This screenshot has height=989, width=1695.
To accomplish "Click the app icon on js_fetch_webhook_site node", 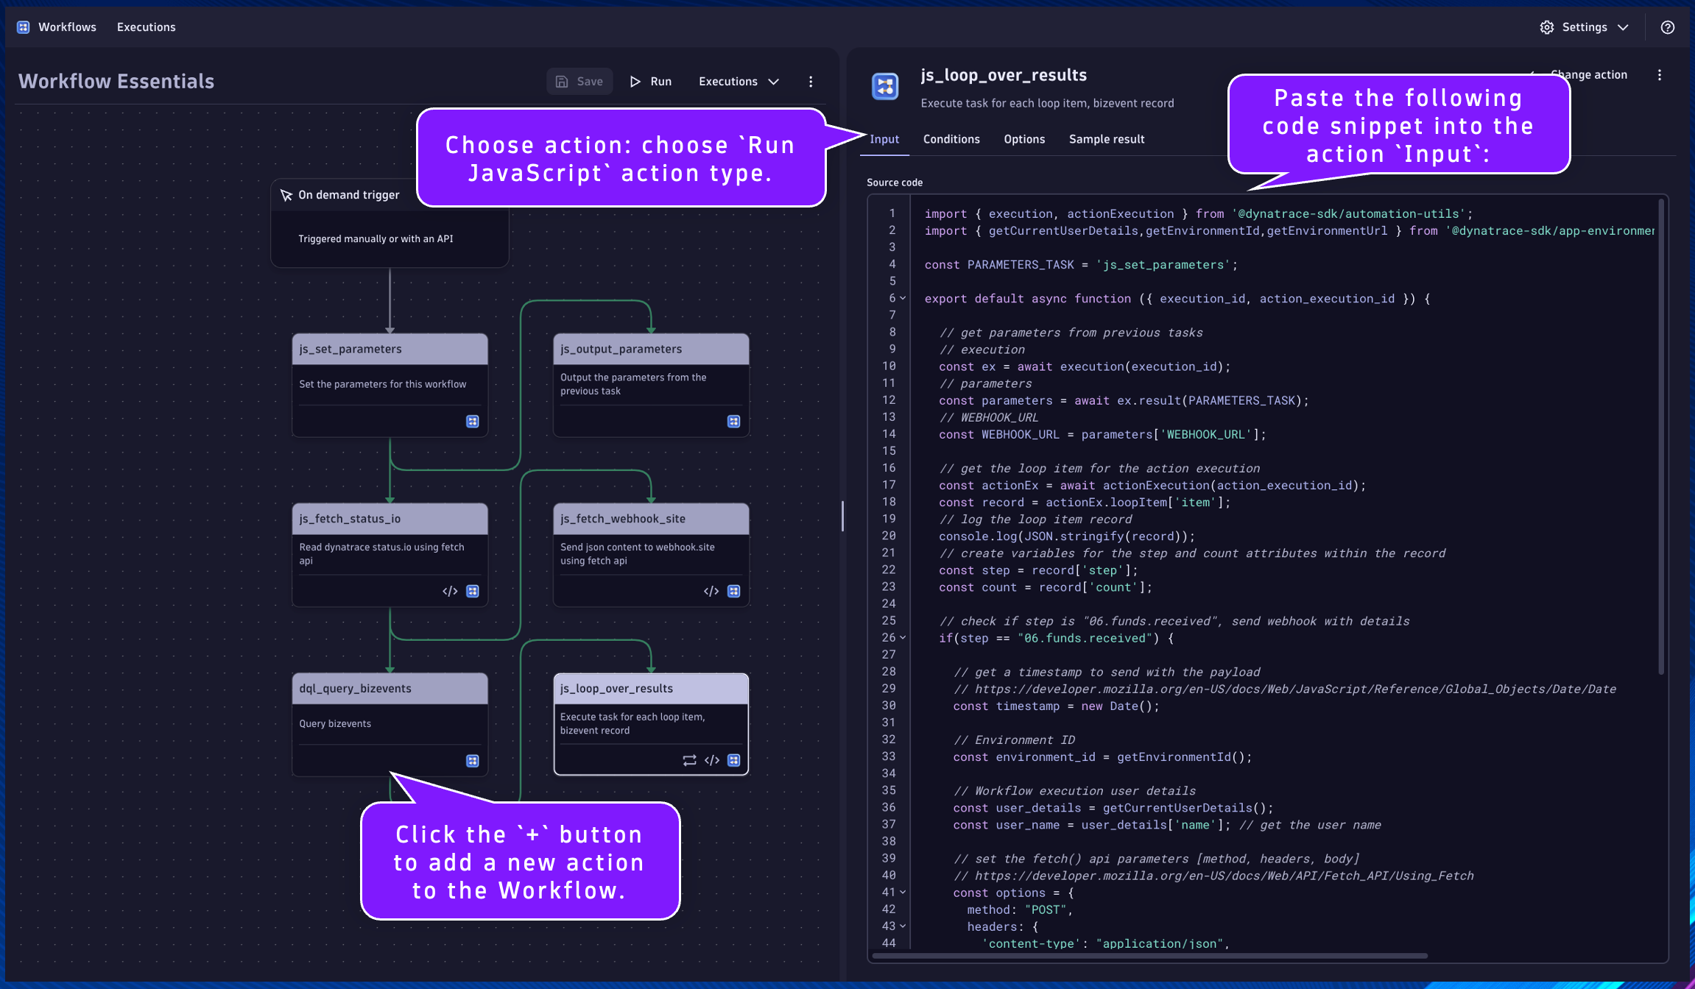I will point(734,592).
